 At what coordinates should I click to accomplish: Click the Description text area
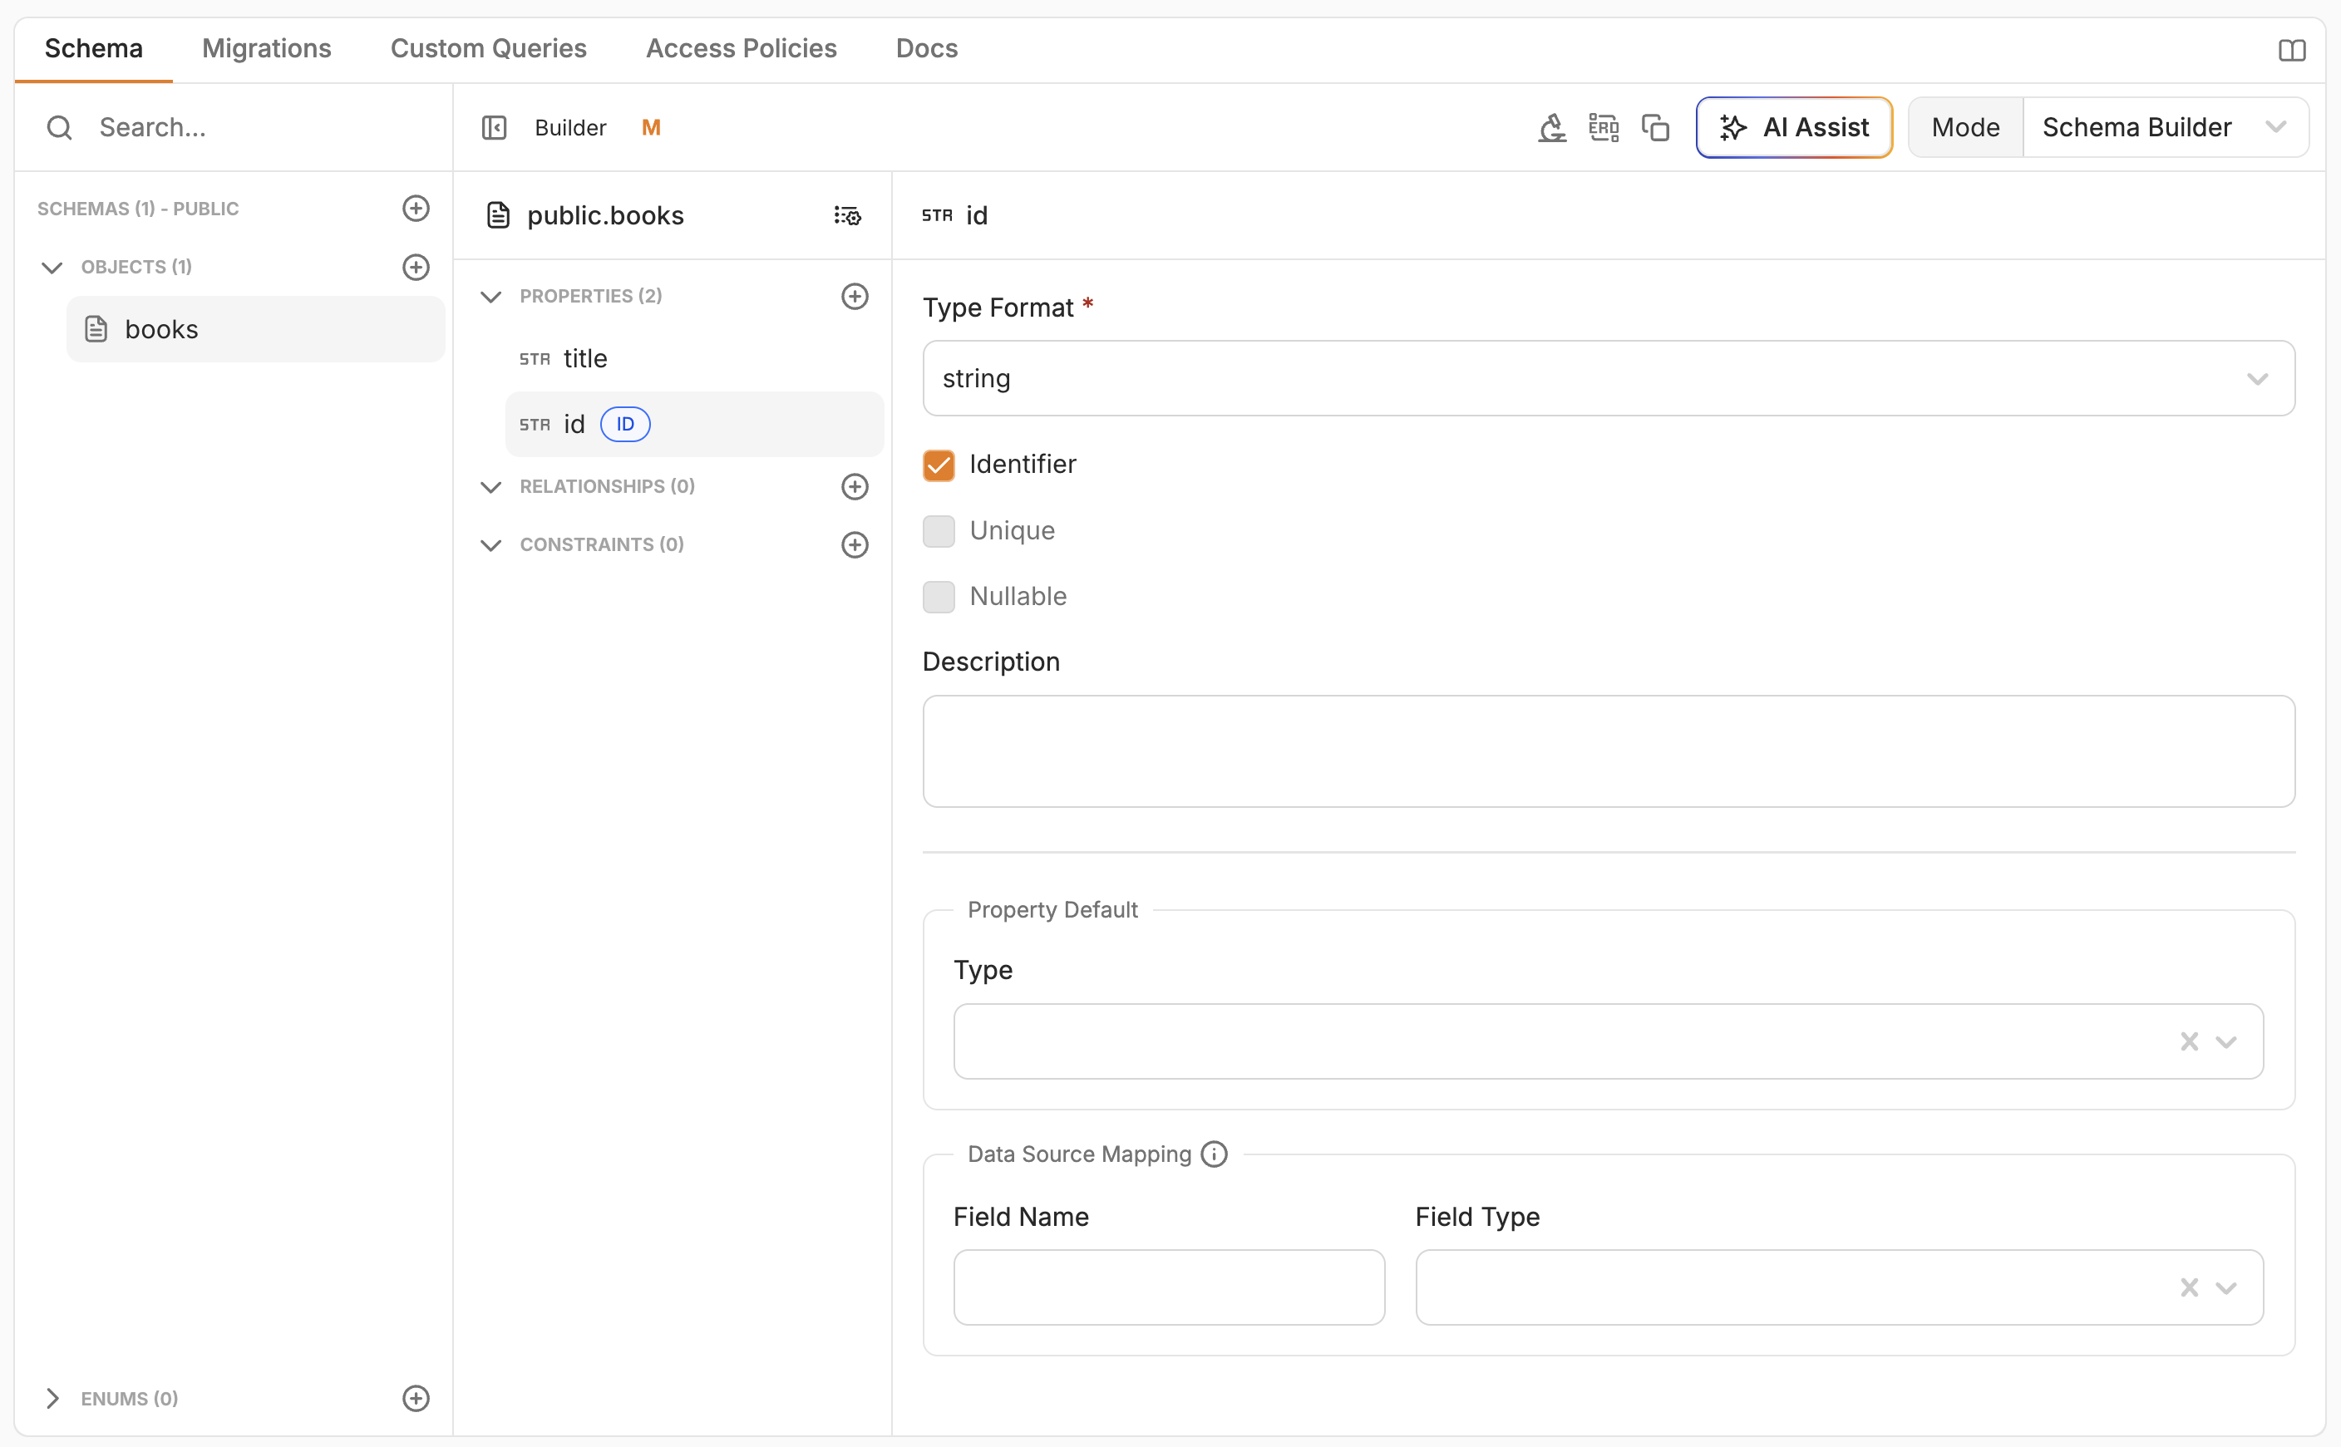(x=1608, y=751)
